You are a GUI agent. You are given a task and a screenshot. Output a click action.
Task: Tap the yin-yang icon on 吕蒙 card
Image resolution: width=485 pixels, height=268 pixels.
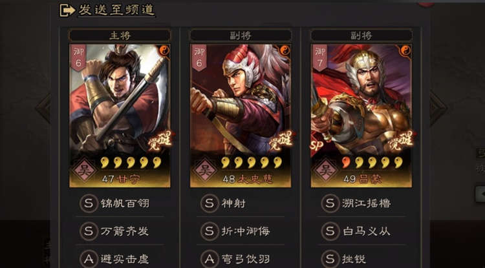(405, 50)
